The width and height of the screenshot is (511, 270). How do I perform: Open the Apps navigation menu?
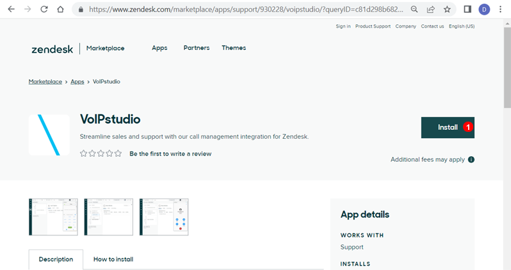tap(159, 48)
